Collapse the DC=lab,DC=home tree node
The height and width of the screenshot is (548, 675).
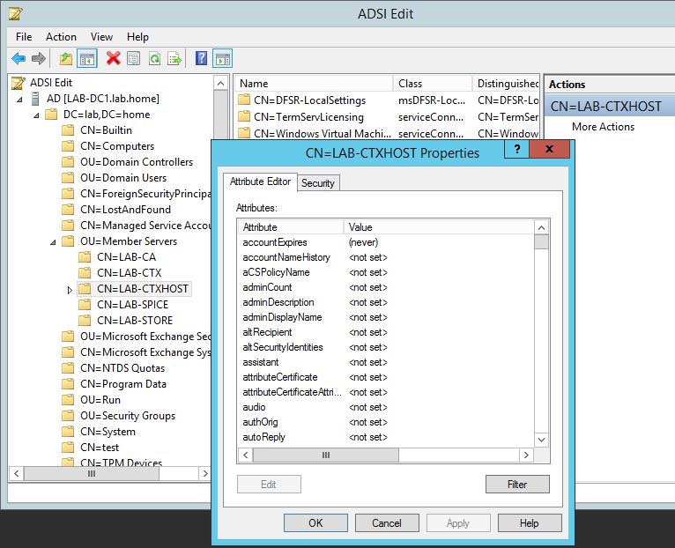point(36,115)
